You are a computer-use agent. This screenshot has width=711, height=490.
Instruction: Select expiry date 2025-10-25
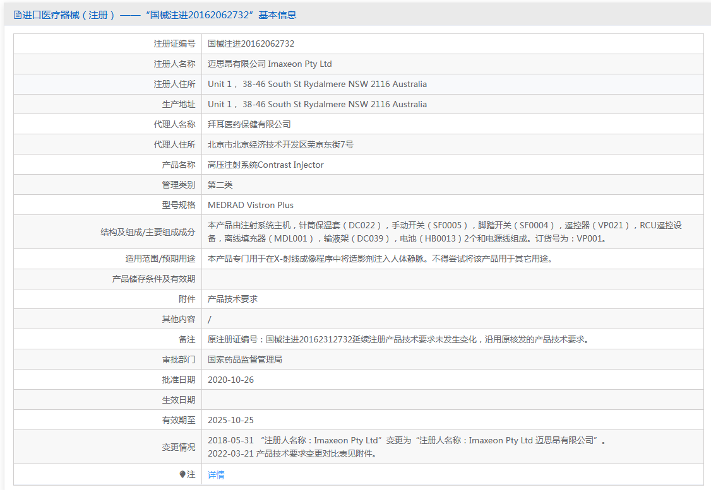230,420
